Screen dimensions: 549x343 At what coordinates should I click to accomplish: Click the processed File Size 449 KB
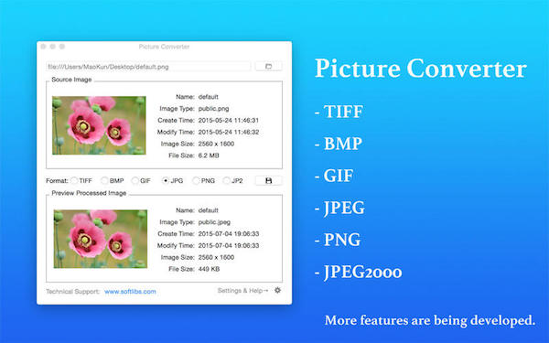point(209,269)
